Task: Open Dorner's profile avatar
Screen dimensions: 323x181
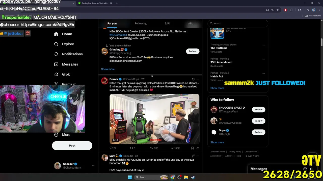Action: 104,81
